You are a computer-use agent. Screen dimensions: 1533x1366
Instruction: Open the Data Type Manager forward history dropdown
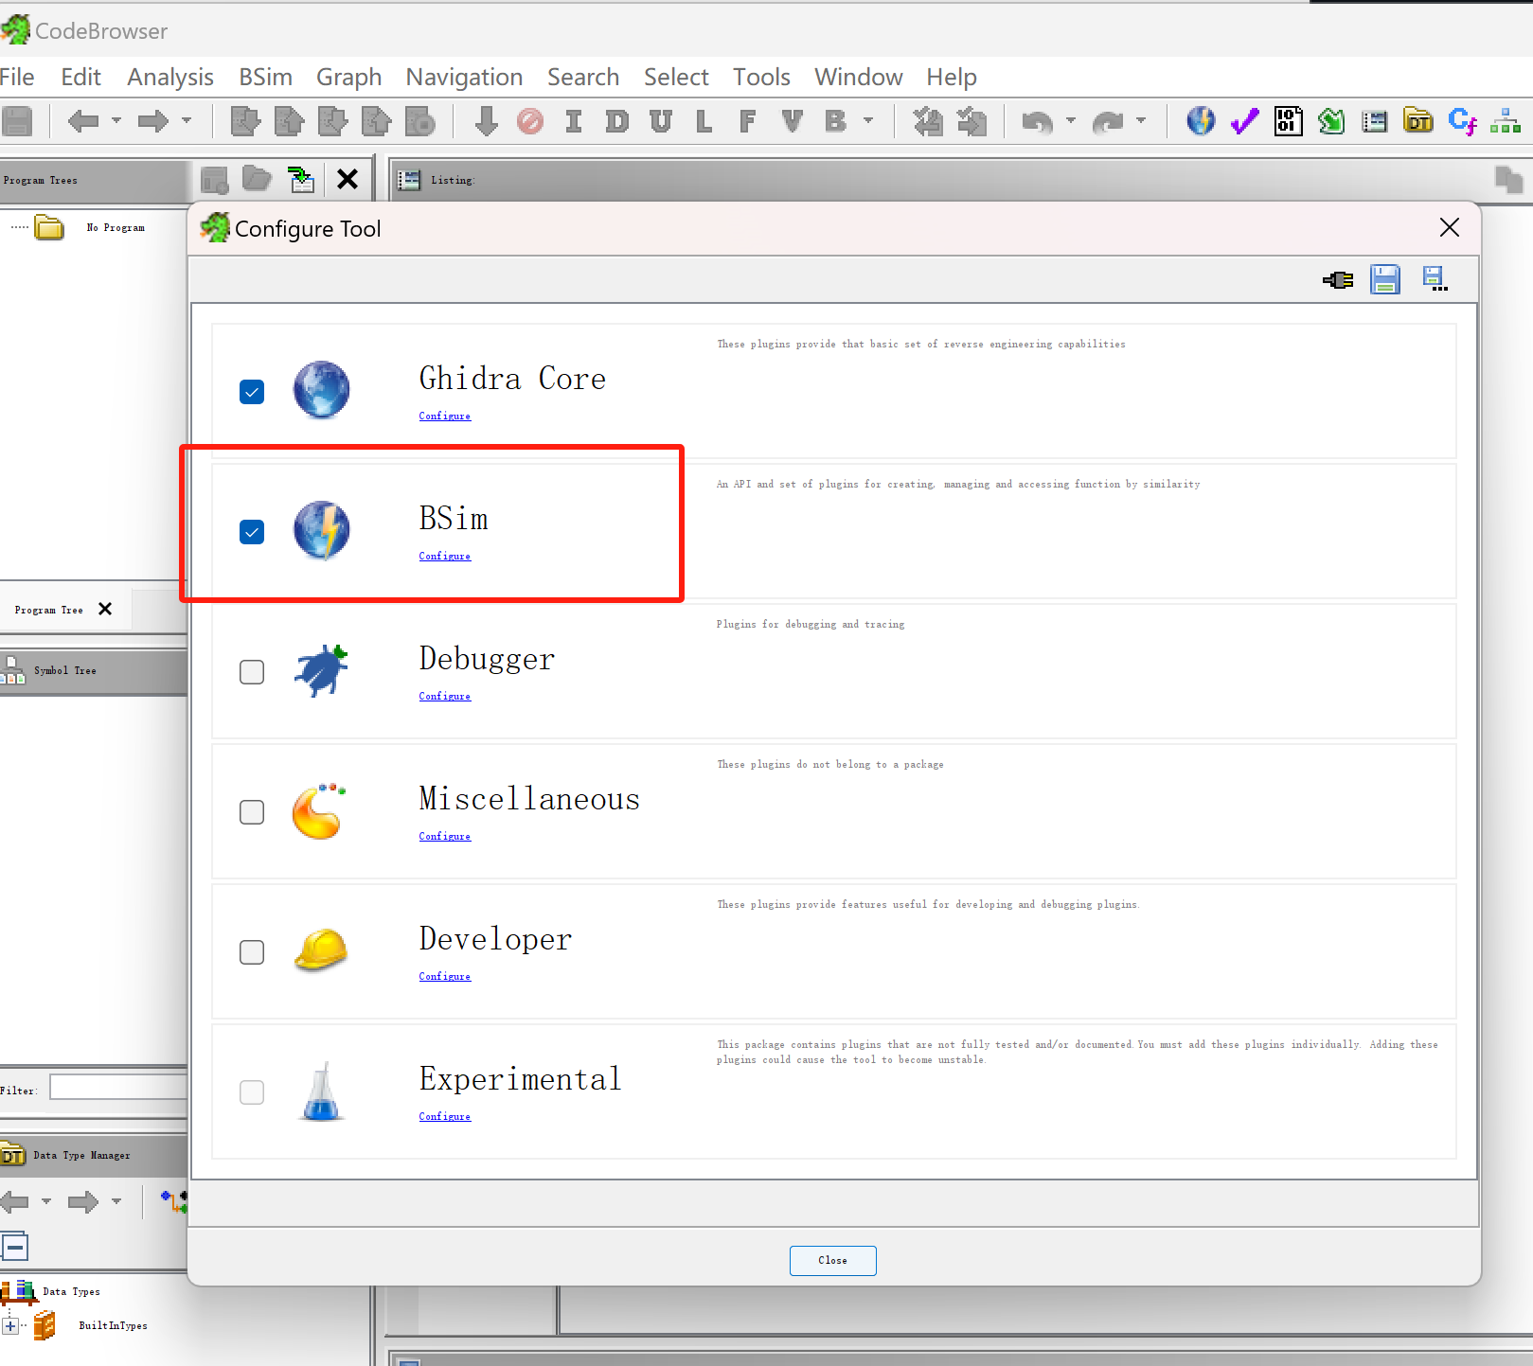pyautogui.click(x=116, y=1201)
